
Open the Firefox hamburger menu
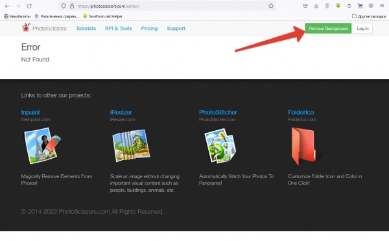pyautogui.click(x=382, y=6)
